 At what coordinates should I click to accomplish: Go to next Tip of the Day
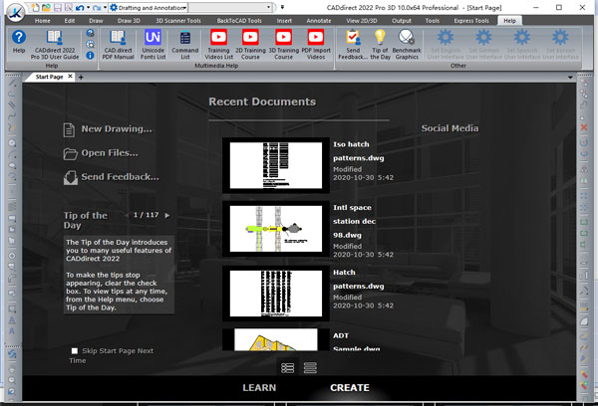(167, 215)
